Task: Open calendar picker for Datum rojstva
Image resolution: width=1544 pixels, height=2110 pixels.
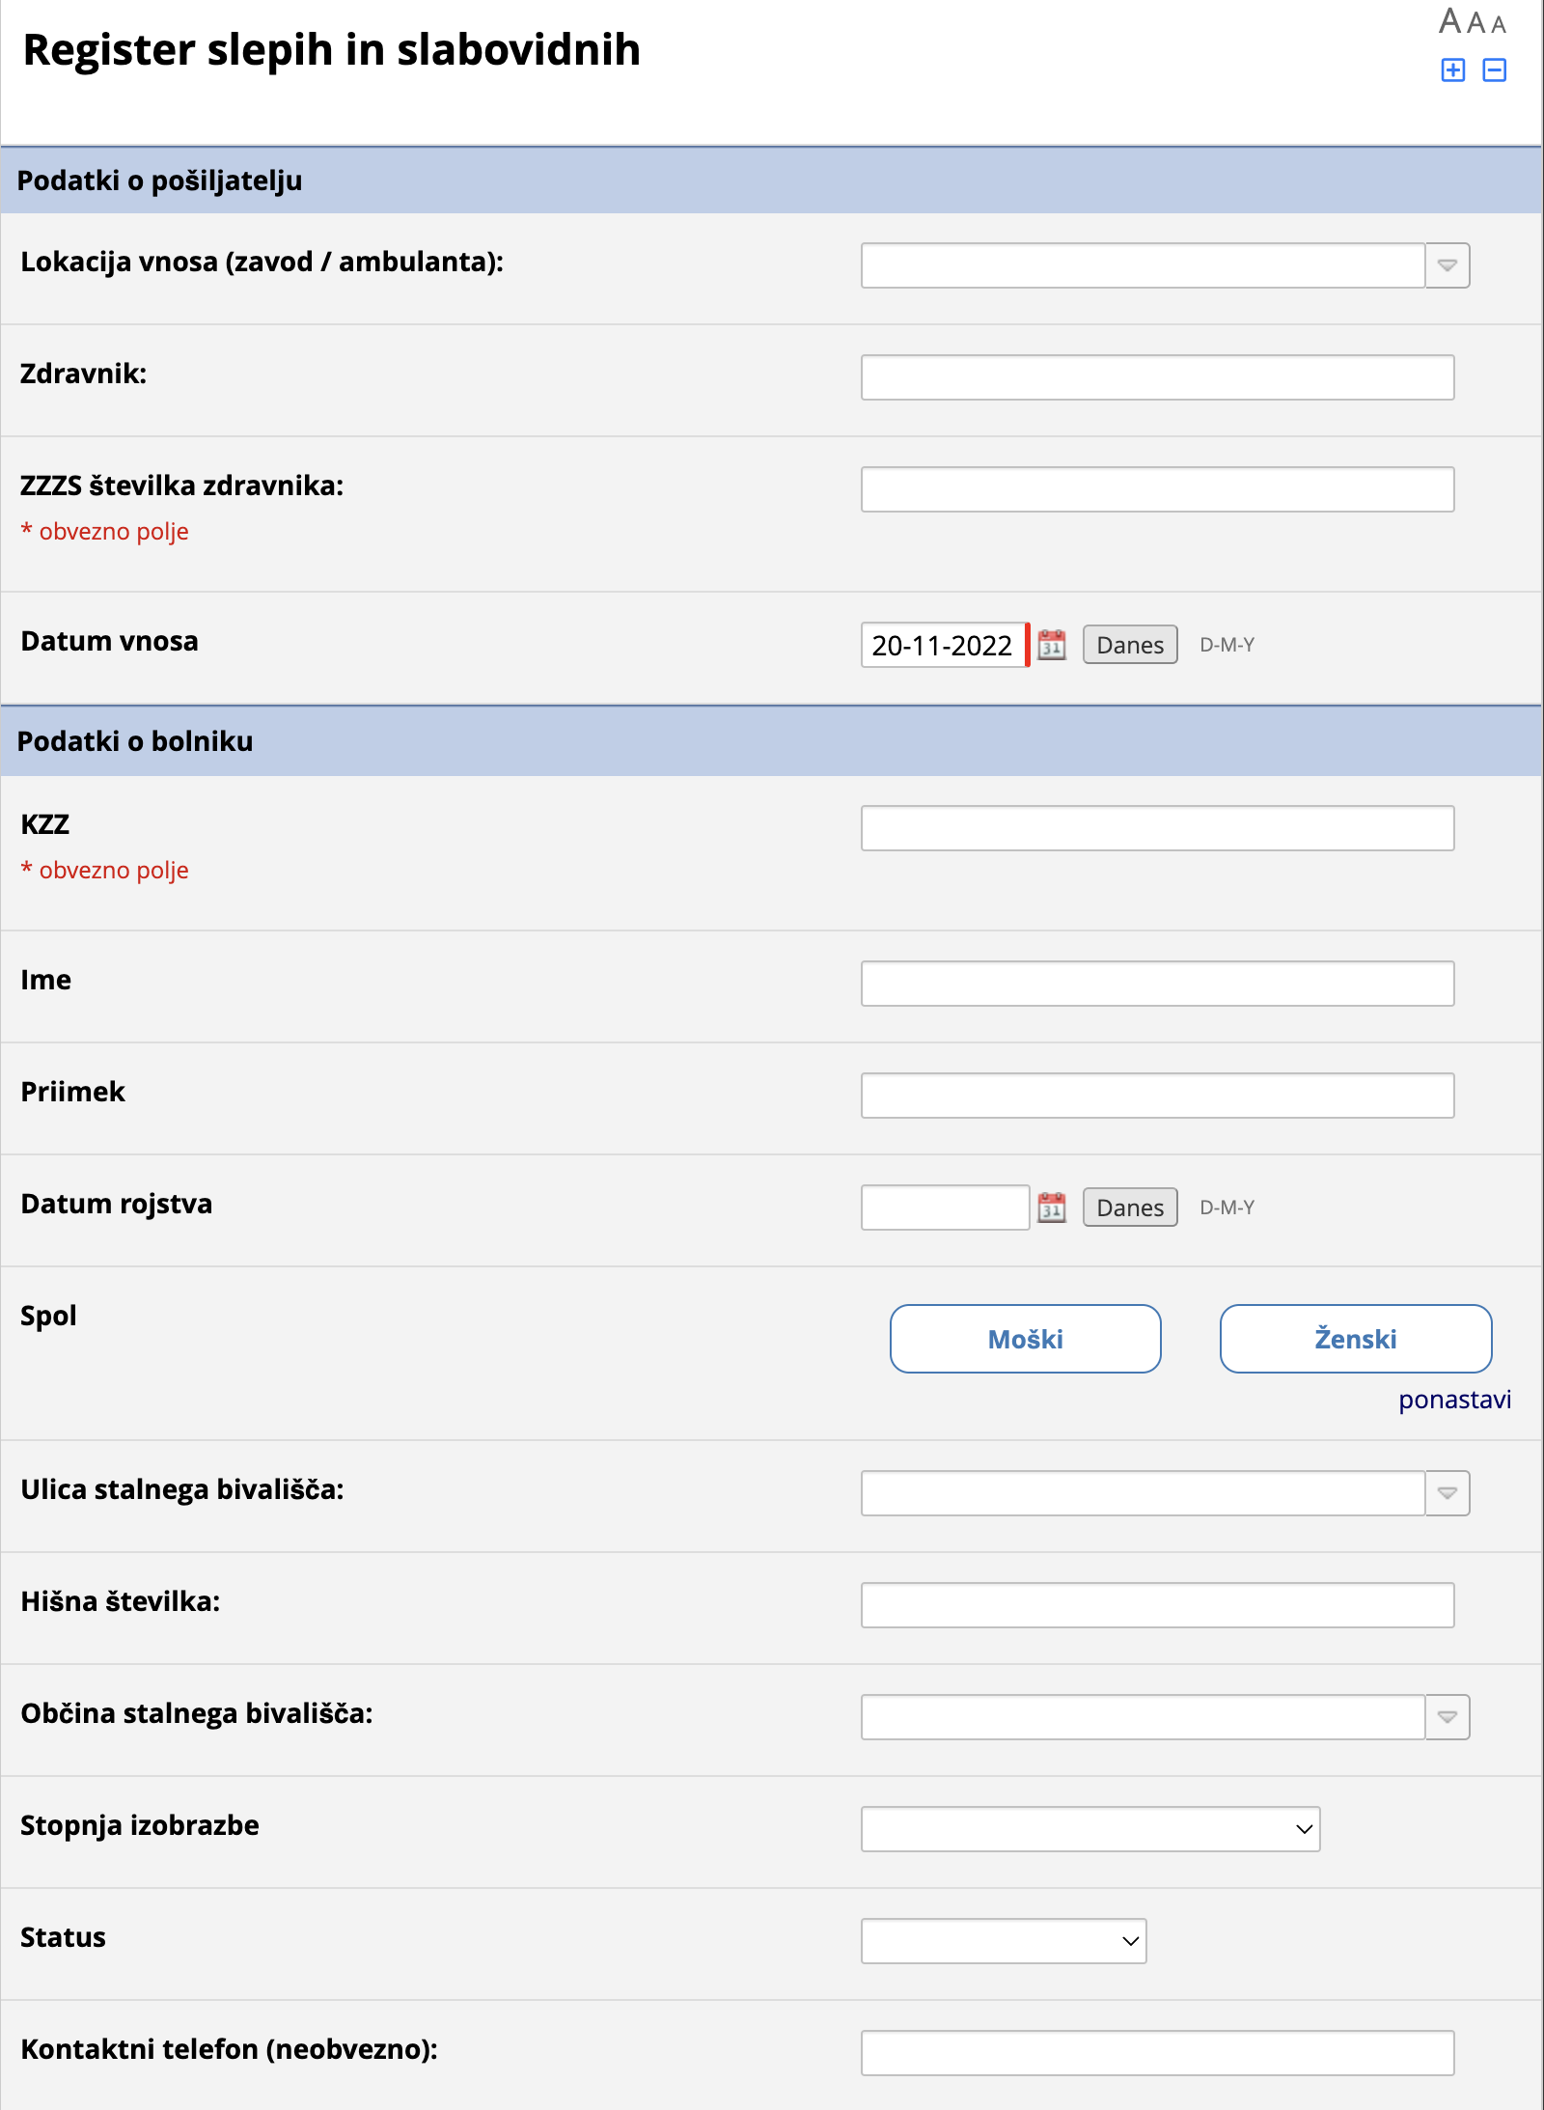Action: 1052,1208
